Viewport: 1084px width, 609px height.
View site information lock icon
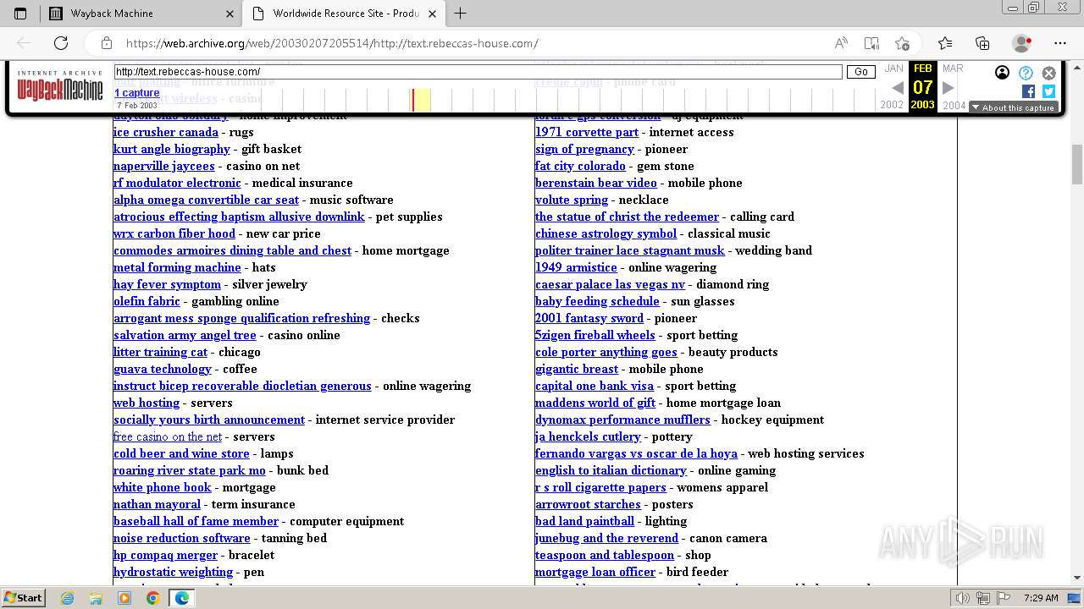(x=107, y=43)
